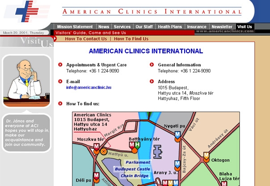Click the info@americanclinic.hu email link
The image size is (270, 186).
click(x=89, y=88)
